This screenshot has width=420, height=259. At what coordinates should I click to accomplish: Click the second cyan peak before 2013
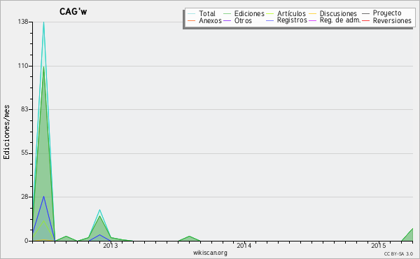(99, 210)
